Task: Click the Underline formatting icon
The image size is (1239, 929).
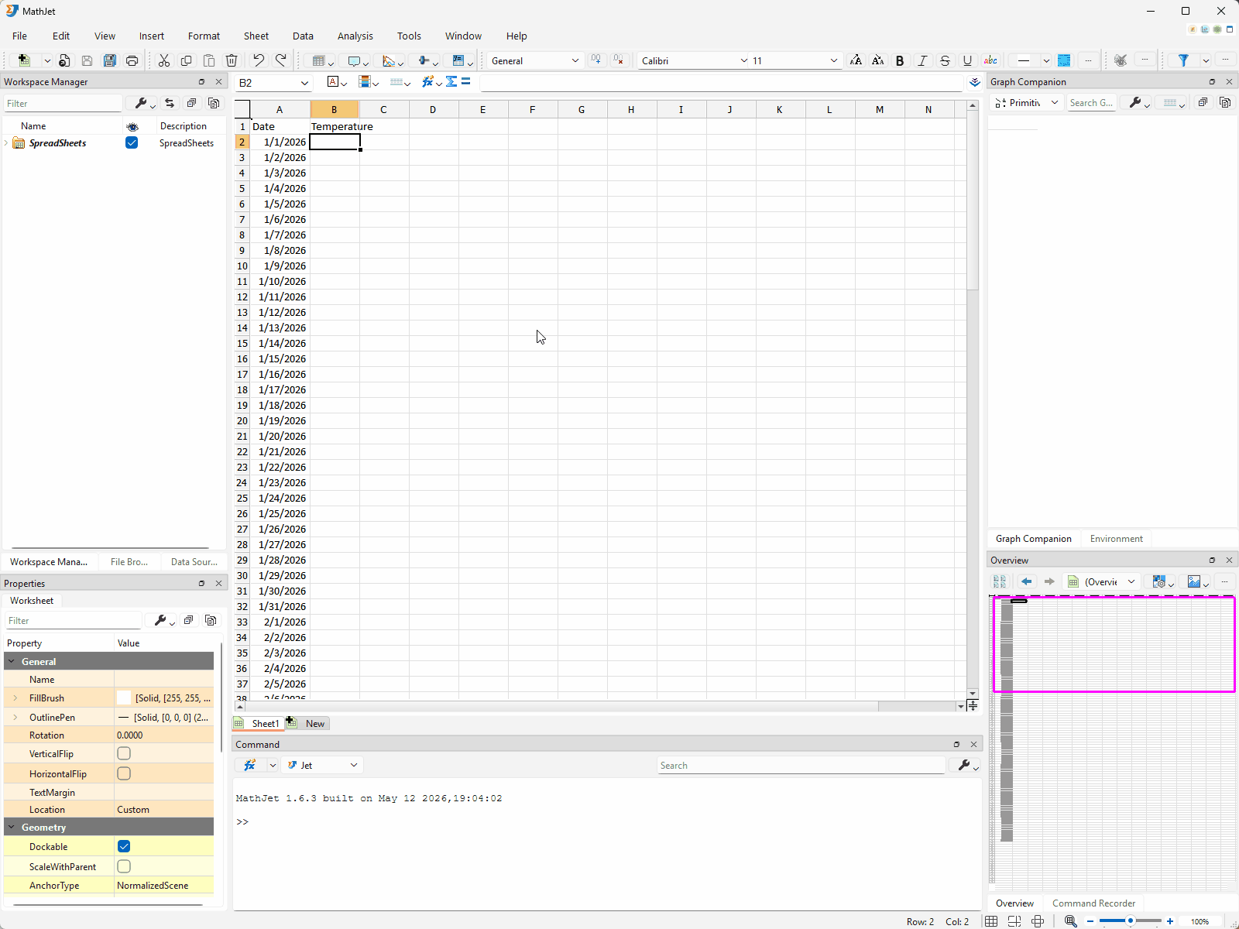Action: coord(967,60)
